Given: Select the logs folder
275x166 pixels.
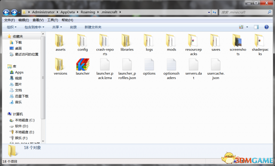Looking at the screenshot, I should coord(149,42).
